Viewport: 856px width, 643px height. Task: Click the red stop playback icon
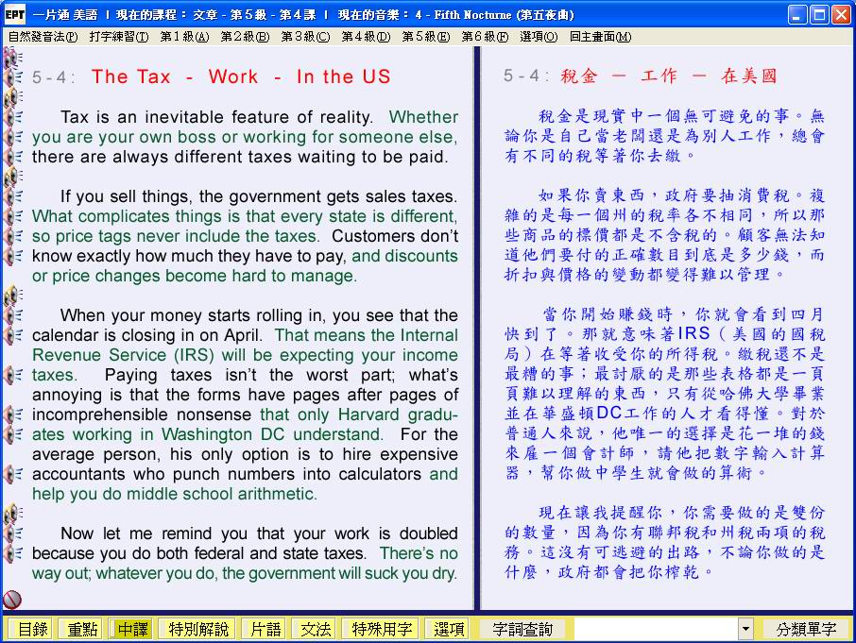(12, 600)
